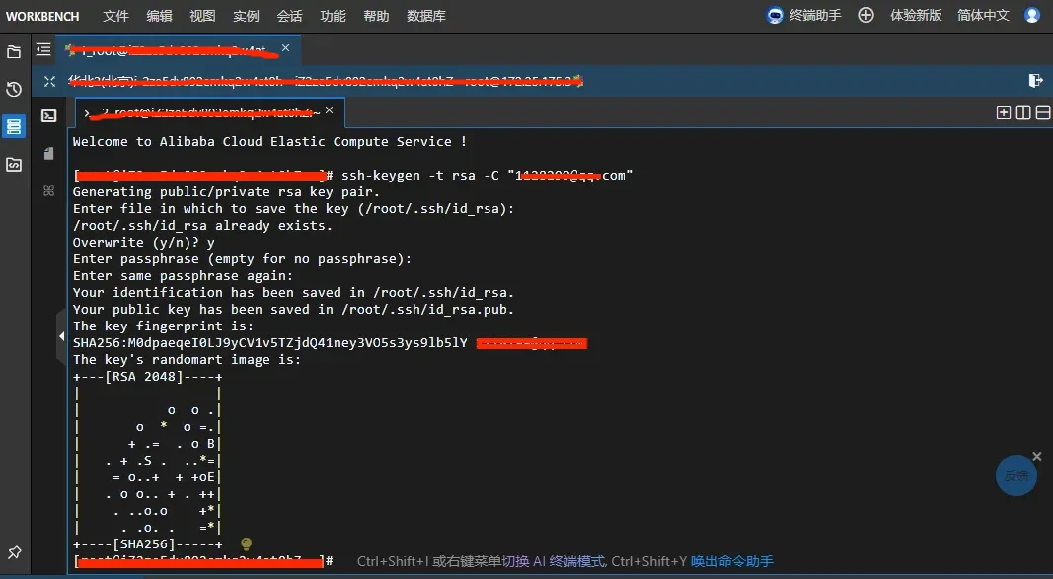Click the disconnect session exit icon
The height and width of the screenshot is (579, 1053).
1035,81
